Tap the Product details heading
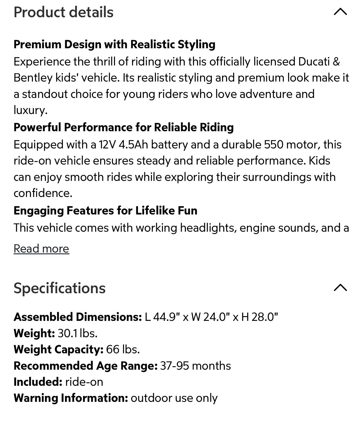 click(x=63, y=12)
